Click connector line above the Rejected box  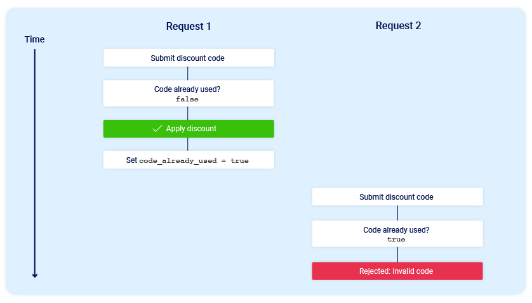point(397,254)
